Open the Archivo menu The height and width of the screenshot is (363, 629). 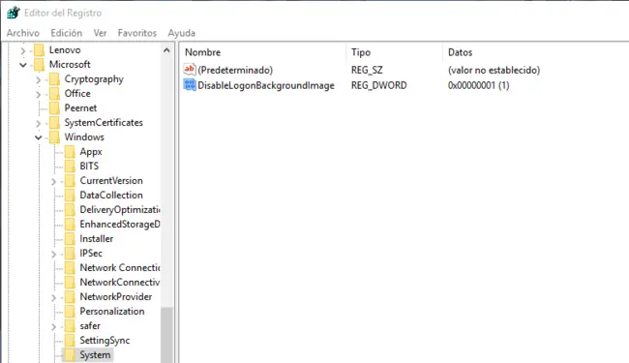click(x=23, y=33)
